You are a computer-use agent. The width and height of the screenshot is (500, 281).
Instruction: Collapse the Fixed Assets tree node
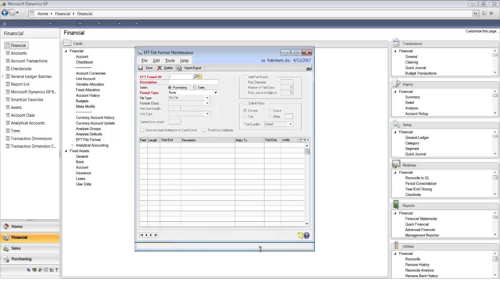tap(66, 151)
